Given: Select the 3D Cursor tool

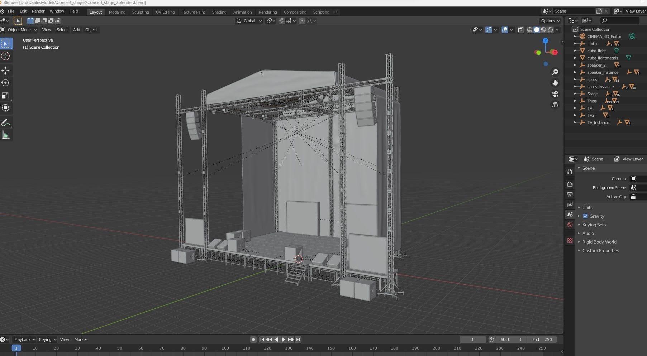Looking at the screenshot, I should pyautogui.click(x=6, y=56).
